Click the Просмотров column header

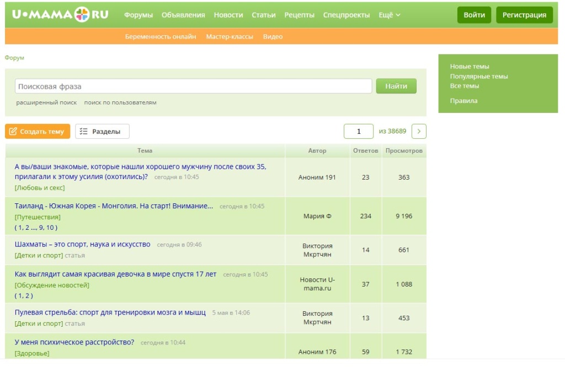(x=404, y=151)
